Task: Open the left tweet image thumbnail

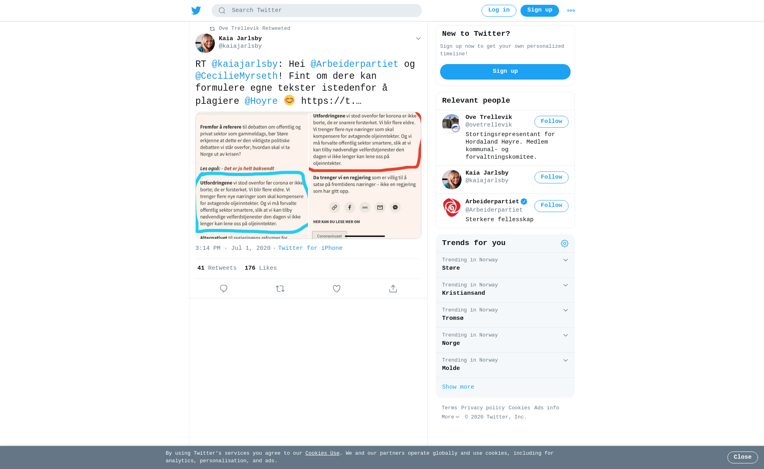Action: click(x=251, y=175)
